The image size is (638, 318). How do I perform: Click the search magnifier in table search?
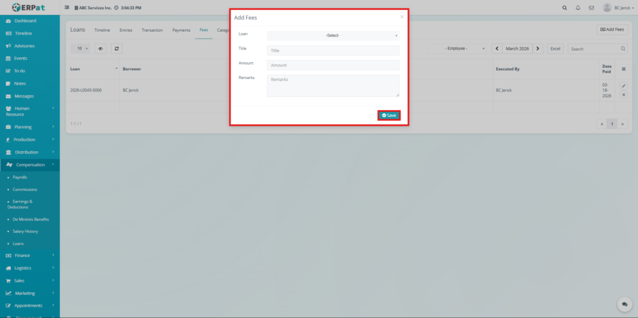[623, 49]
